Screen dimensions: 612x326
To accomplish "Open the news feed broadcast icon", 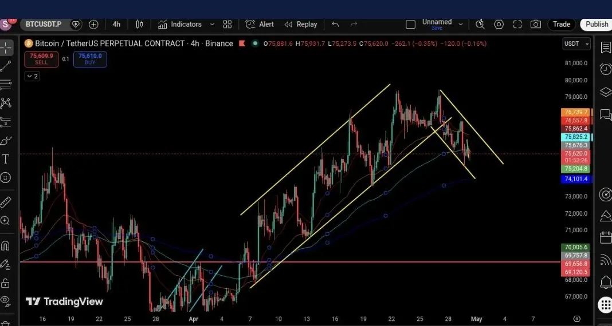I will 605,260.
